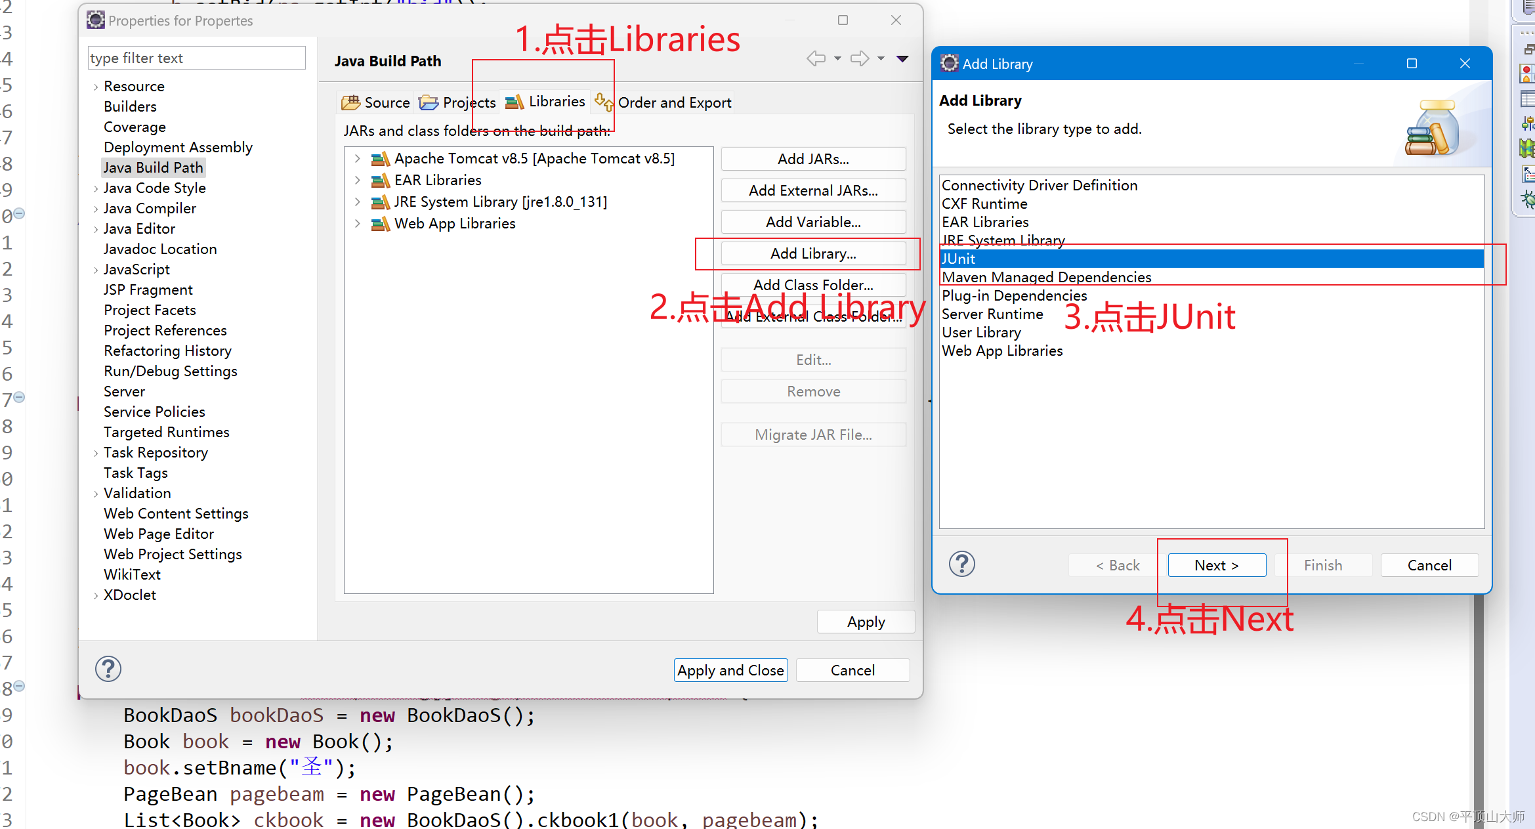The width and height of the screenshot is (1535, 829).
Task: Select Deployment Assembly in the left tree
Action: 178,147
